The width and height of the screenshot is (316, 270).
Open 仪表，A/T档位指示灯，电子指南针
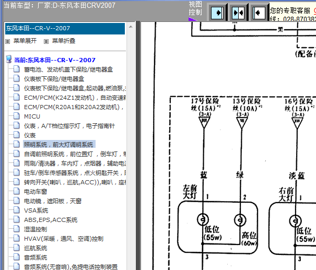[69, 126]
